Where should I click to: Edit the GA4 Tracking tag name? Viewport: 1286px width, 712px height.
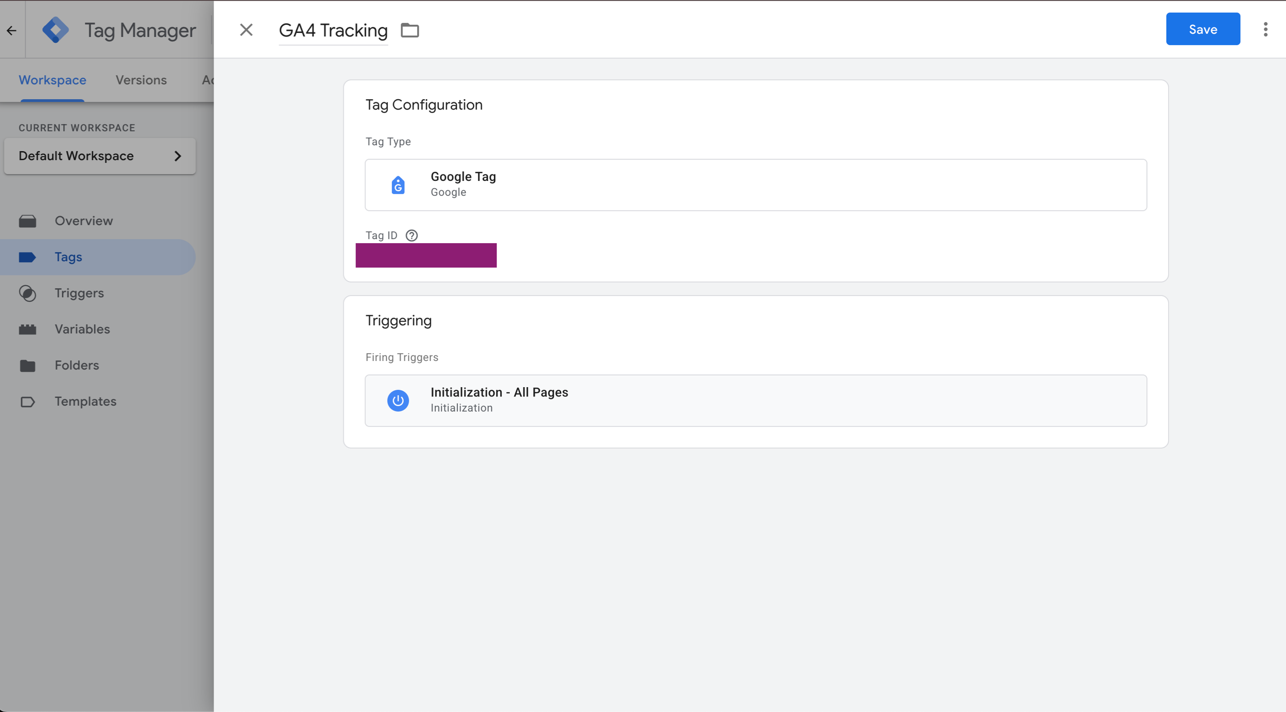[x=333, y=30]
